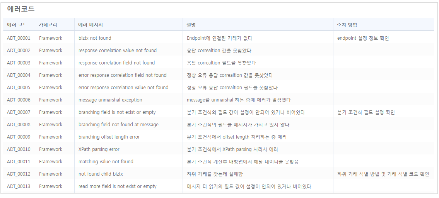Click the 'branching offset length error' message
This screenshot has height=198, width=439.
(109, 137)
